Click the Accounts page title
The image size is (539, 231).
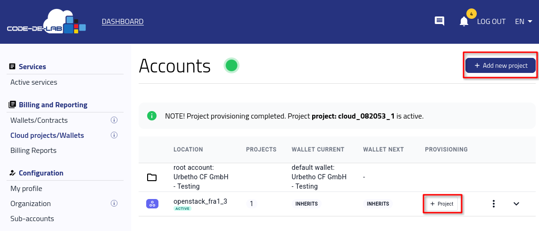[x=174, y=66]
